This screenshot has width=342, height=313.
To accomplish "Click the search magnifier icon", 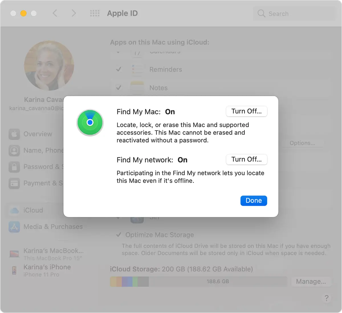I will click(261, 13).
